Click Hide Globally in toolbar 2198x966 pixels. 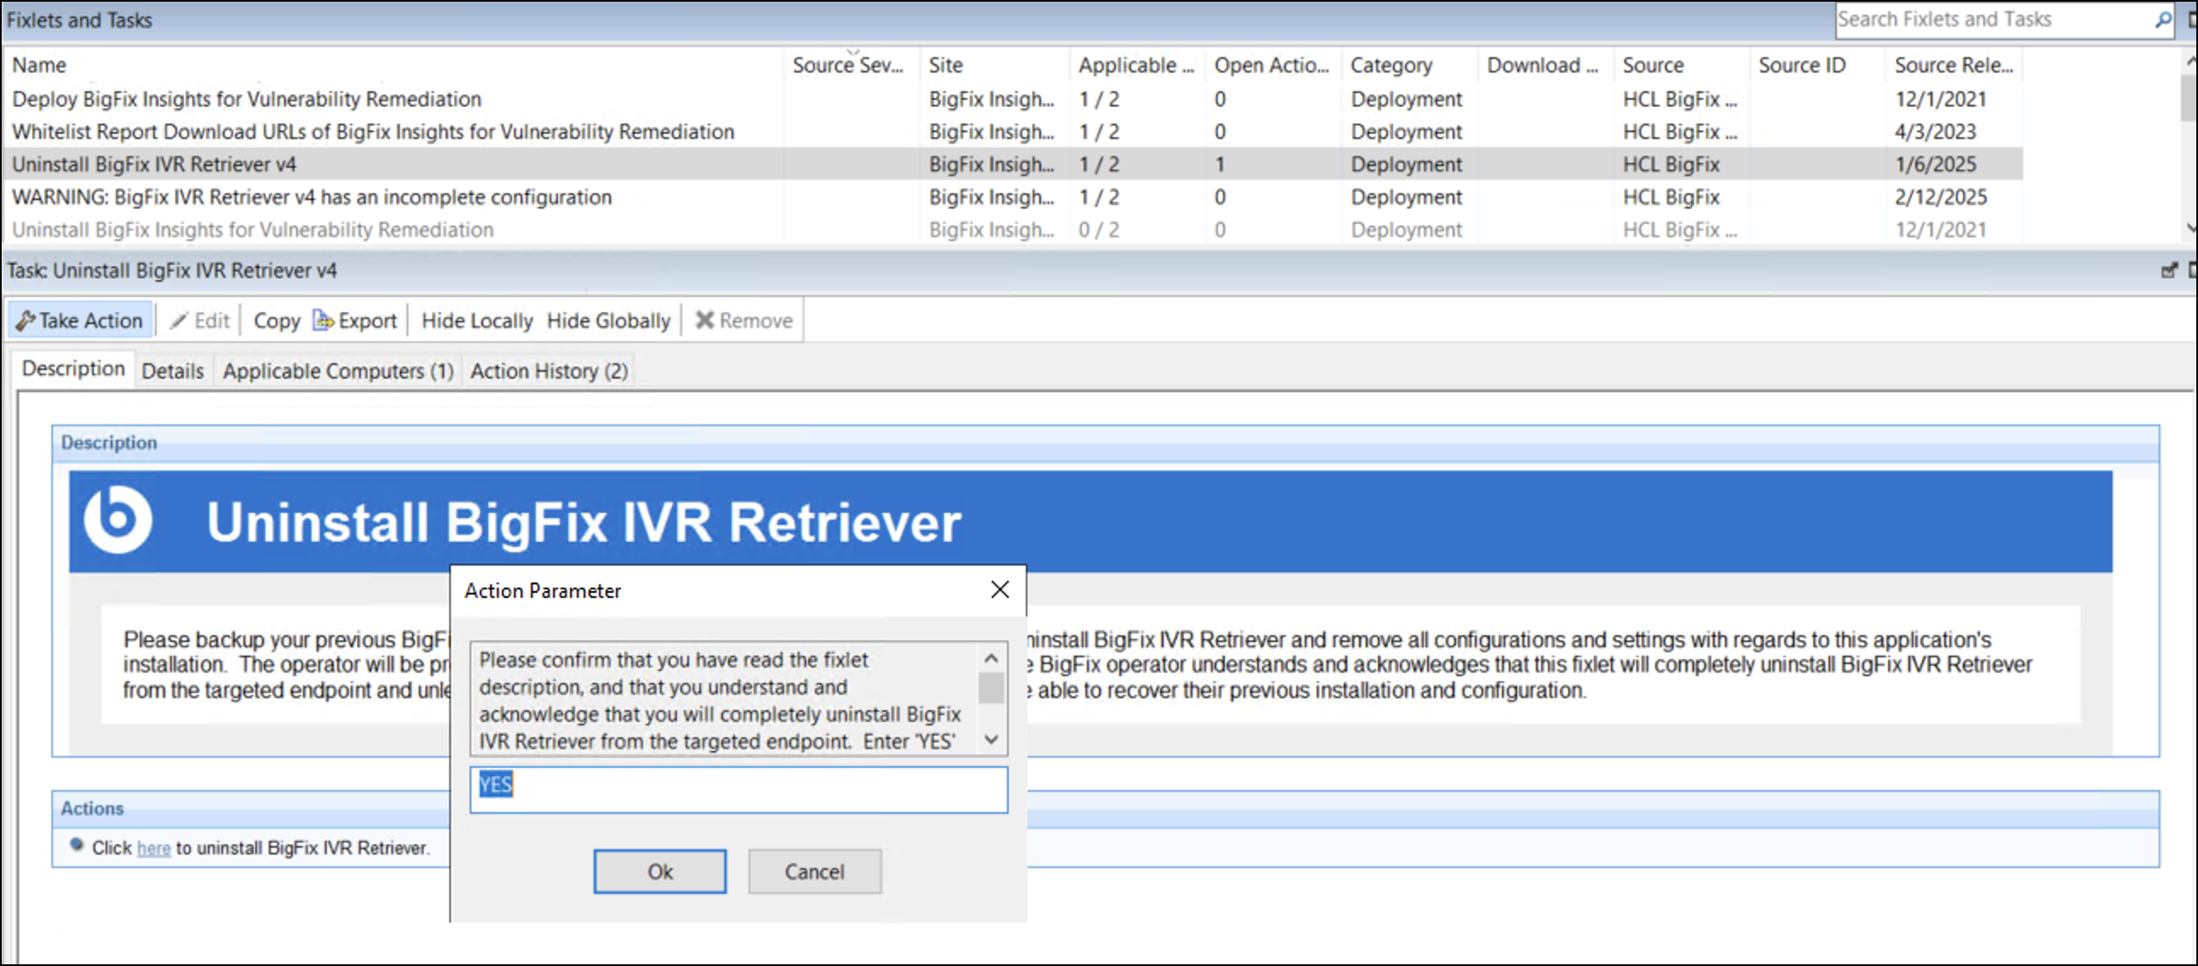coord(608,321)
